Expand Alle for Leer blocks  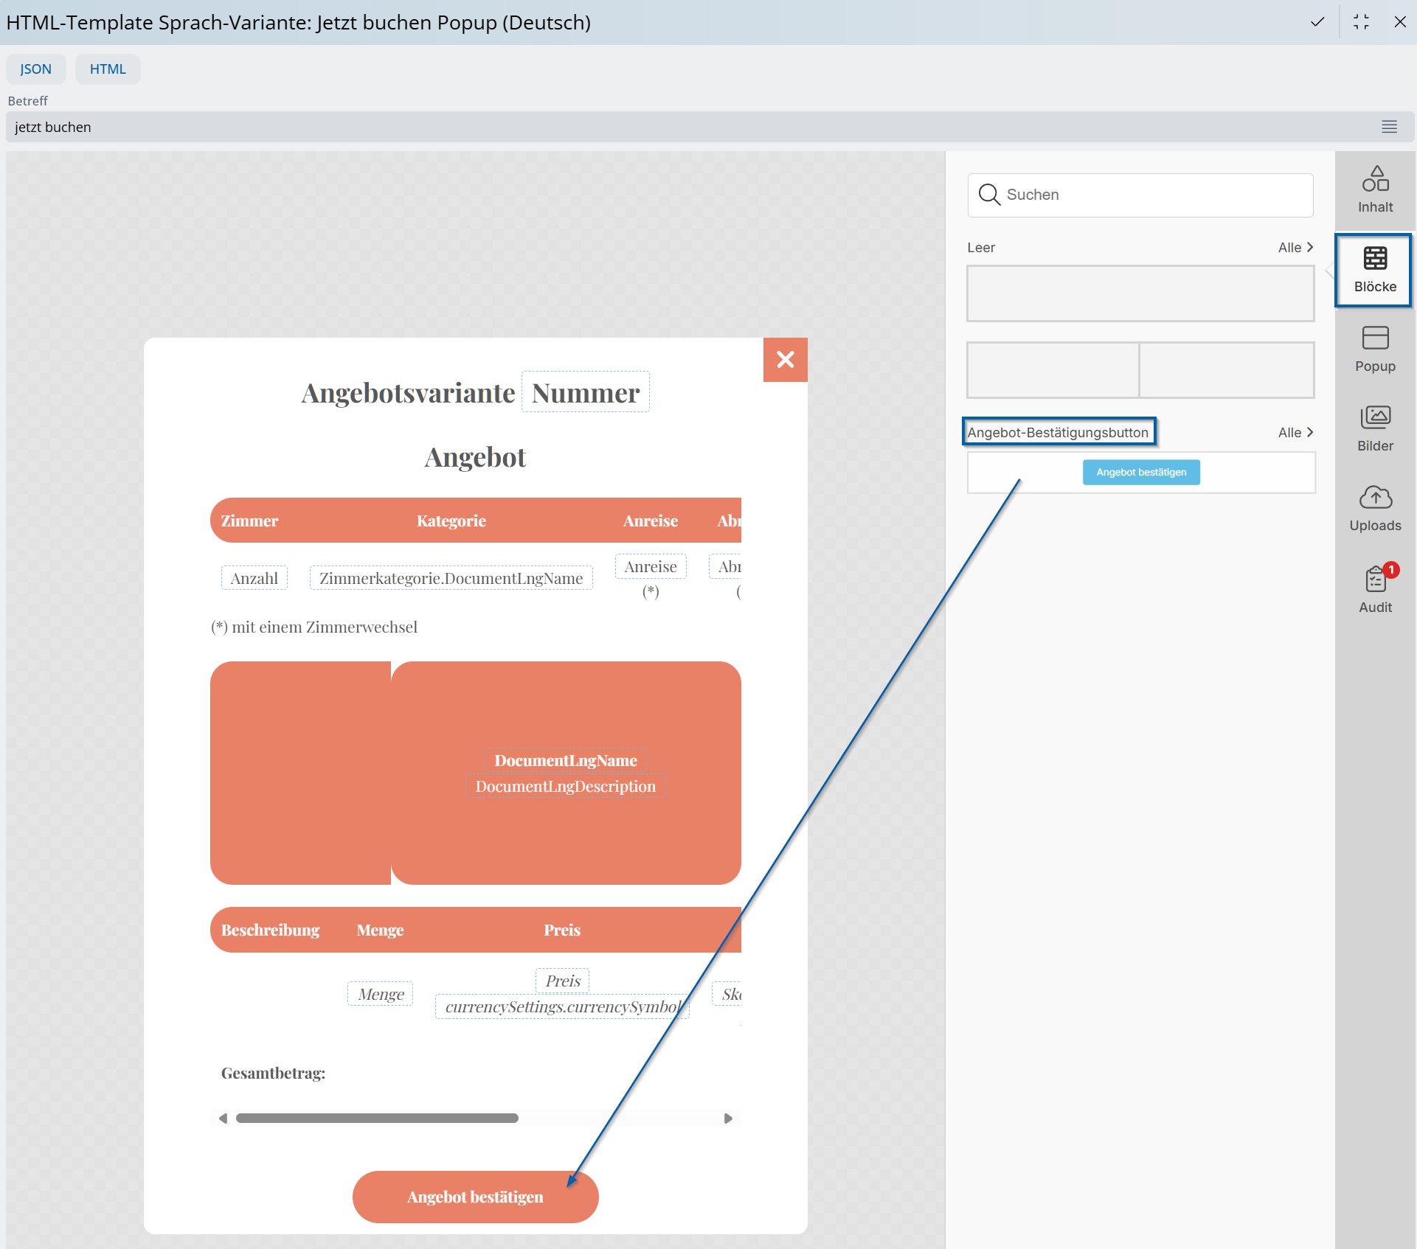[1295, 248]
